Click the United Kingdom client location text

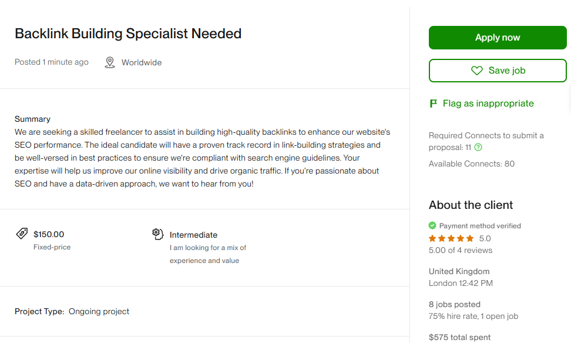(459, 271)
